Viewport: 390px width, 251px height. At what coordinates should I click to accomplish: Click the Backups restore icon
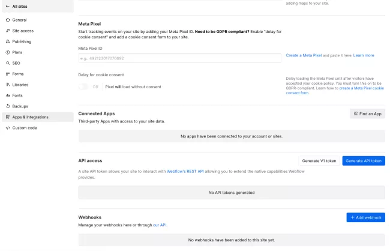click(x=8, y=106)
